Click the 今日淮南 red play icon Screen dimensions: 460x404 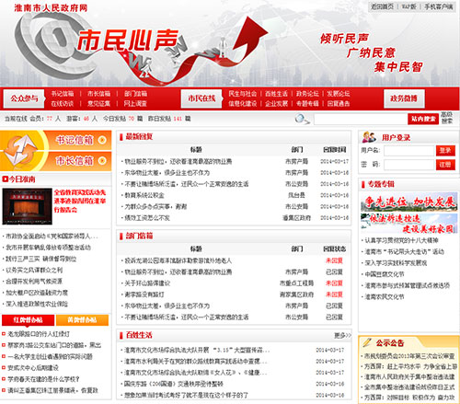coord(5,179)
